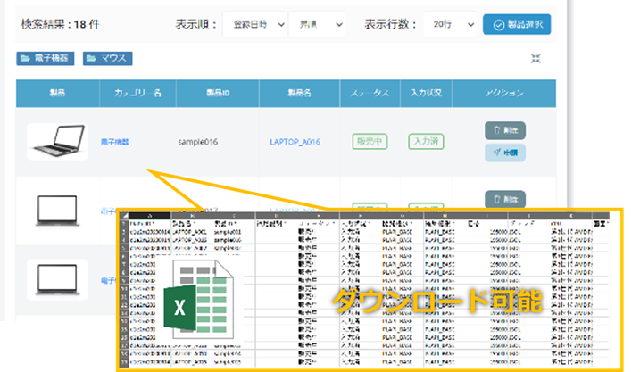
Task: Click the 申請 paper-plane button for sample016
Action: point(505,153)
